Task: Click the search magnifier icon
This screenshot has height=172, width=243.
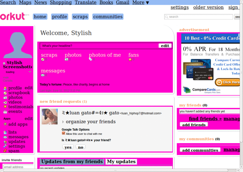Action: click(x=166, y=17)
